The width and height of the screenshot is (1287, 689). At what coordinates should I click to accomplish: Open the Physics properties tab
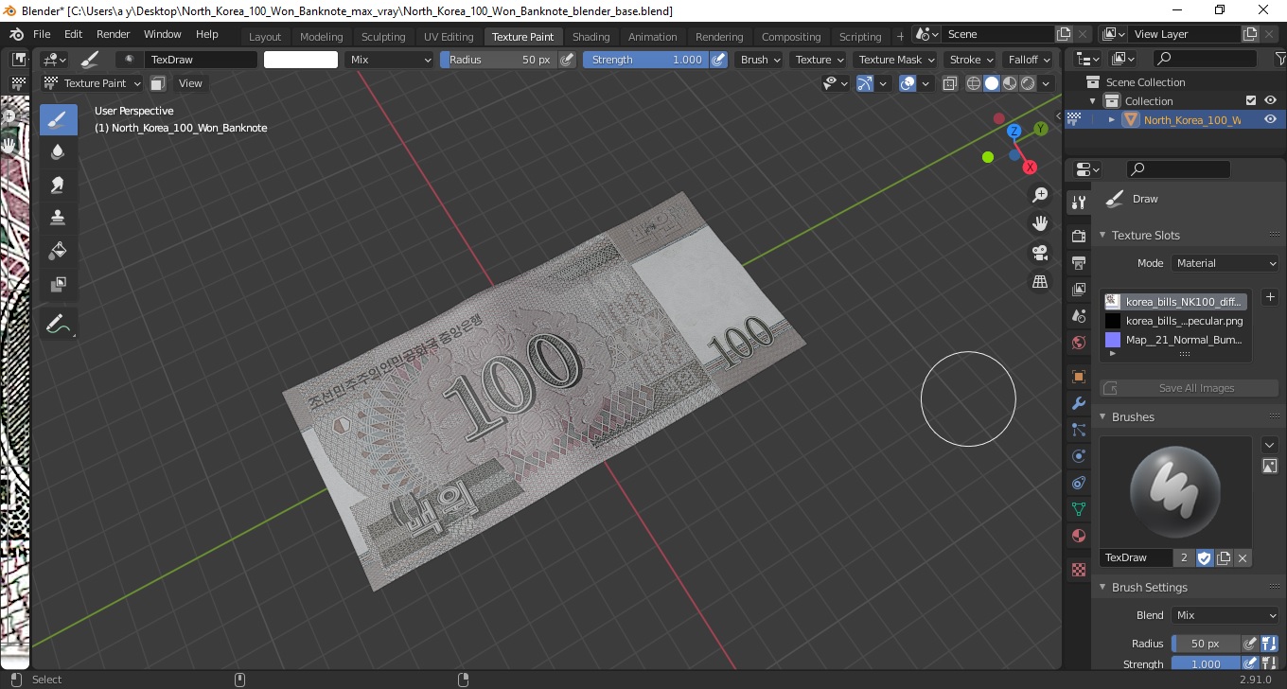[1078, 456]
